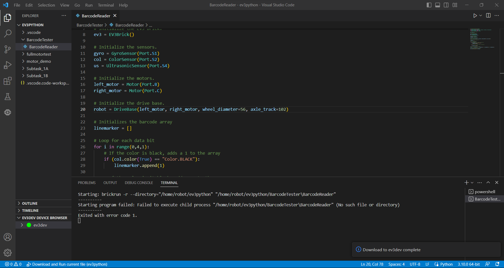Open dropdown next to run button
The height and width of the screenshot is (268, 504).
tap(481, 16)
